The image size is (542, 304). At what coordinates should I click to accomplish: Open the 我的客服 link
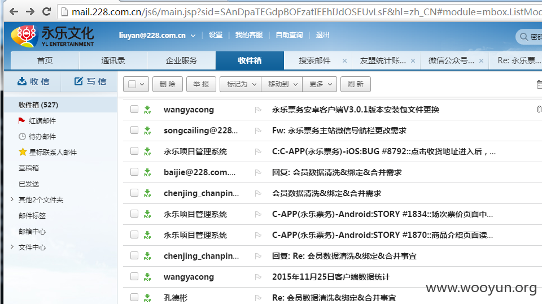(x=249, y=35)
